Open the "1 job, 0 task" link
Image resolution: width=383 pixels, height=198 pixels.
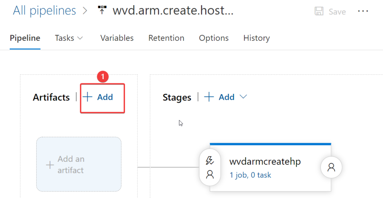tap(250, 175)
